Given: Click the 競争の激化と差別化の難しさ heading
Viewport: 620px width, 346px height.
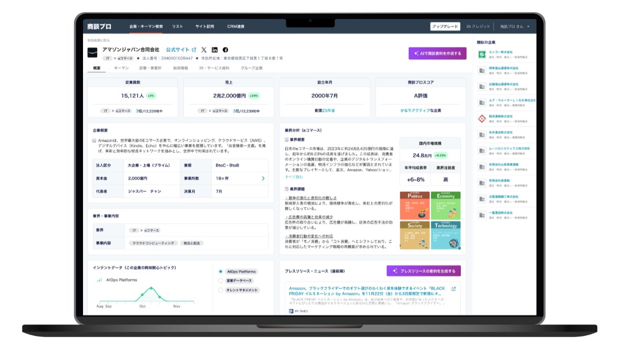Looking at the screenshot, I should pos(311,198).
